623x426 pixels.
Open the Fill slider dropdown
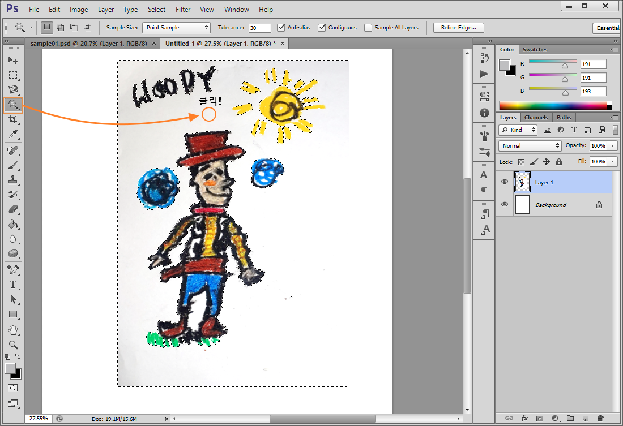coord(613,162)
